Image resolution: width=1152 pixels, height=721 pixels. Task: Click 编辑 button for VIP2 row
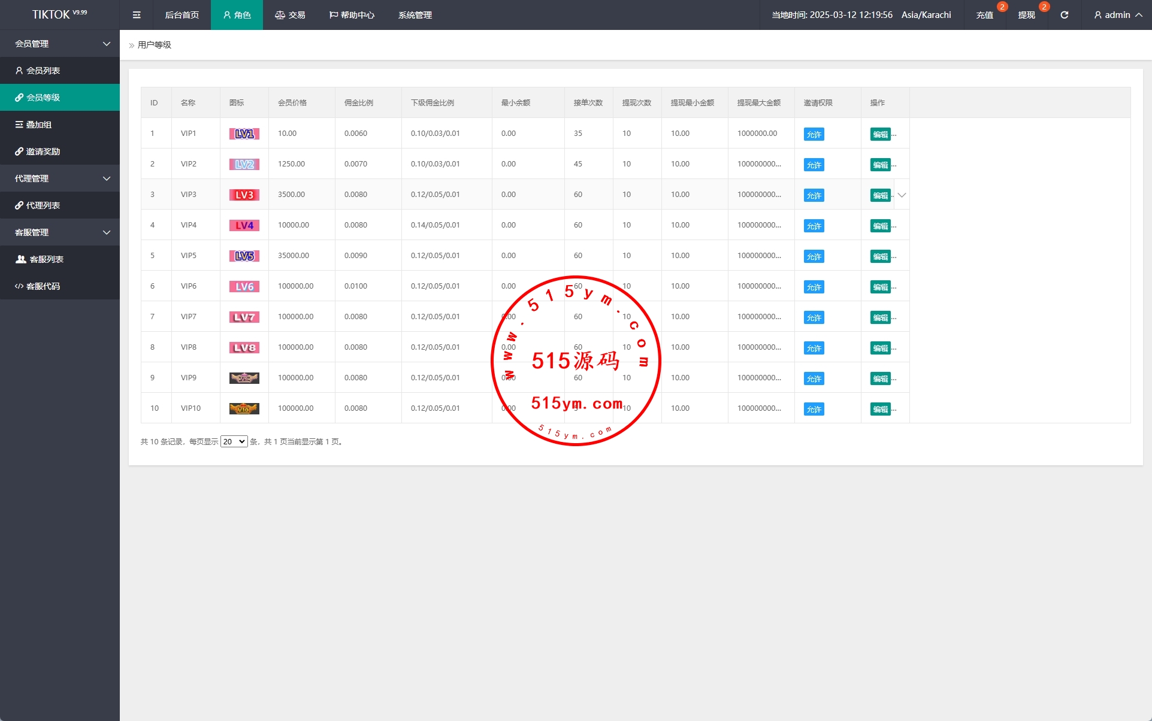point(880,165)
